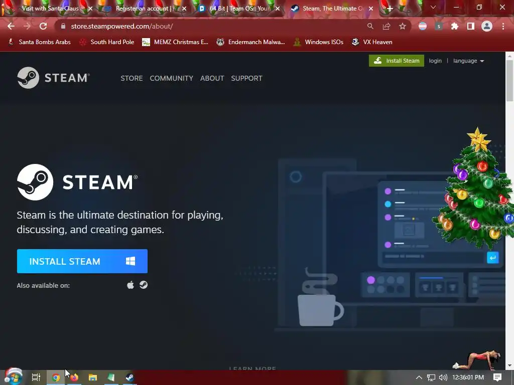Viewport: 514px width, 385px height.
Task: Open MEMZ Christmas bookmark
Action: coord(175,42)
